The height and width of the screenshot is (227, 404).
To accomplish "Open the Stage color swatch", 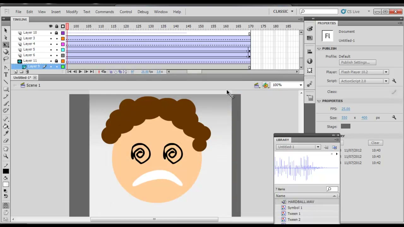I will coord(346,126).
